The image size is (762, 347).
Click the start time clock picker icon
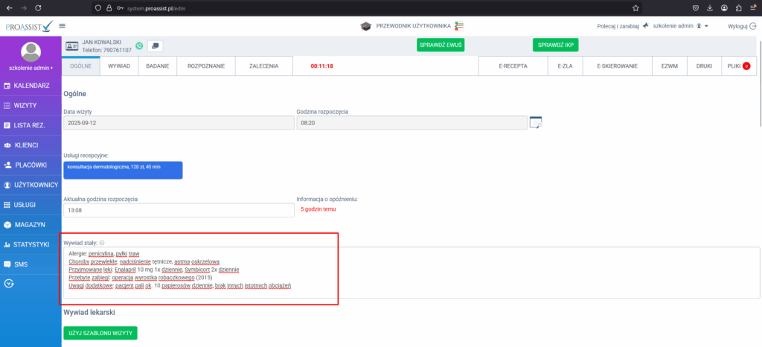536,123
